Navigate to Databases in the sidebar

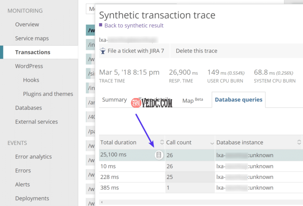click(28, 108)
